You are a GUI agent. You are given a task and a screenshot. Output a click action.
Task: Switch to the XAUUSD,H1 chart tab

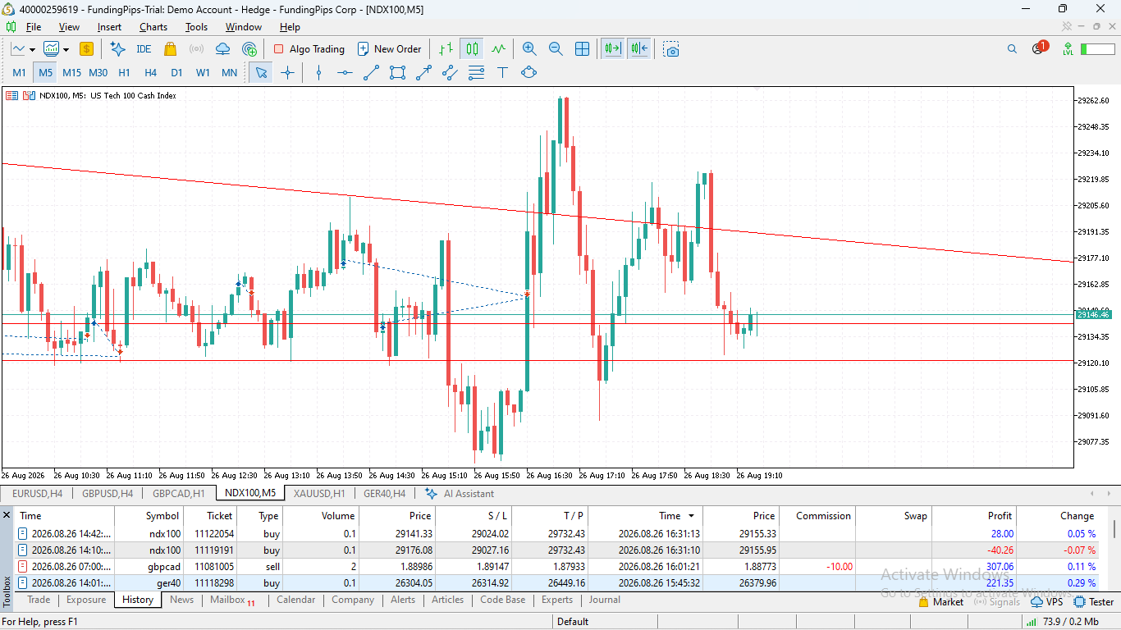[319, 493]
